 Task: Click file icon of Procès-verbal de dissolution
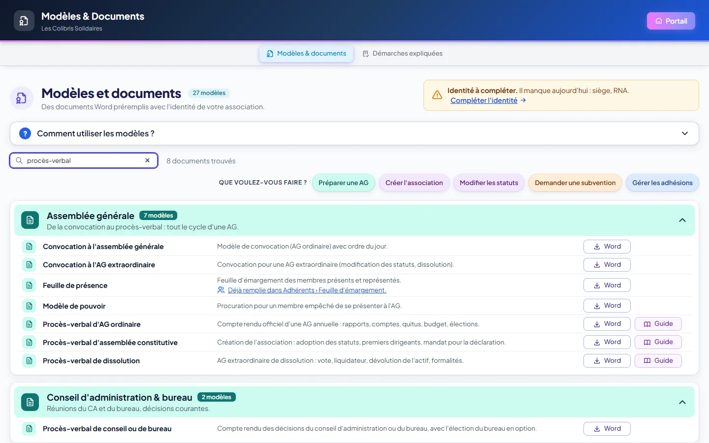29,361
